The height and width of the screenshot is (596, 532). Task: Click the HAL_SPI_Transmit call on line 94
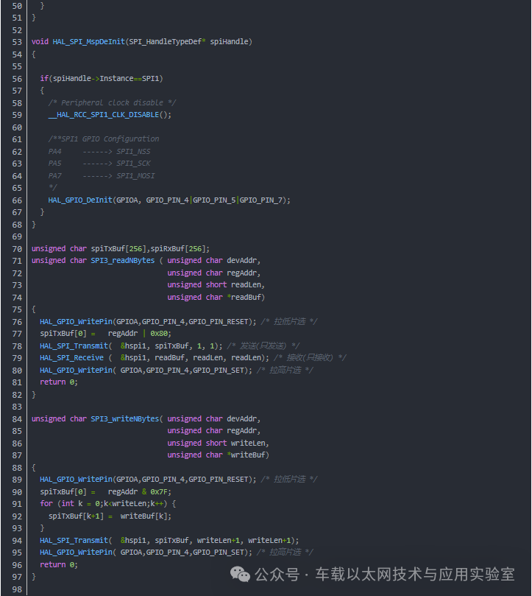[169, 541]
